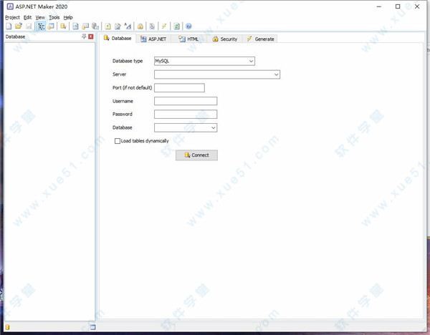Click the blue Help question icon
430x335 pixels.
188,26
